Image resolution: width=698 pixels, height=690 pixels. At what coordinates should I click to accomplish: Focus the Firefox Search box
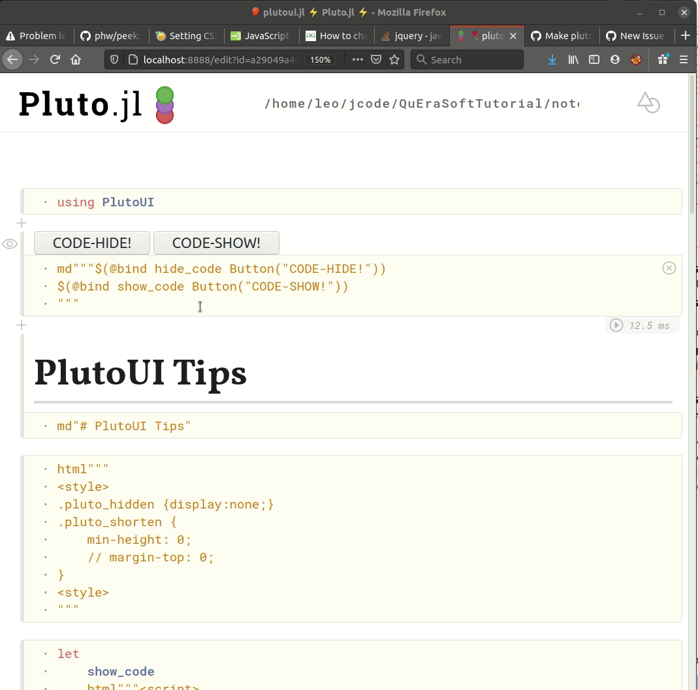[466, 59]
